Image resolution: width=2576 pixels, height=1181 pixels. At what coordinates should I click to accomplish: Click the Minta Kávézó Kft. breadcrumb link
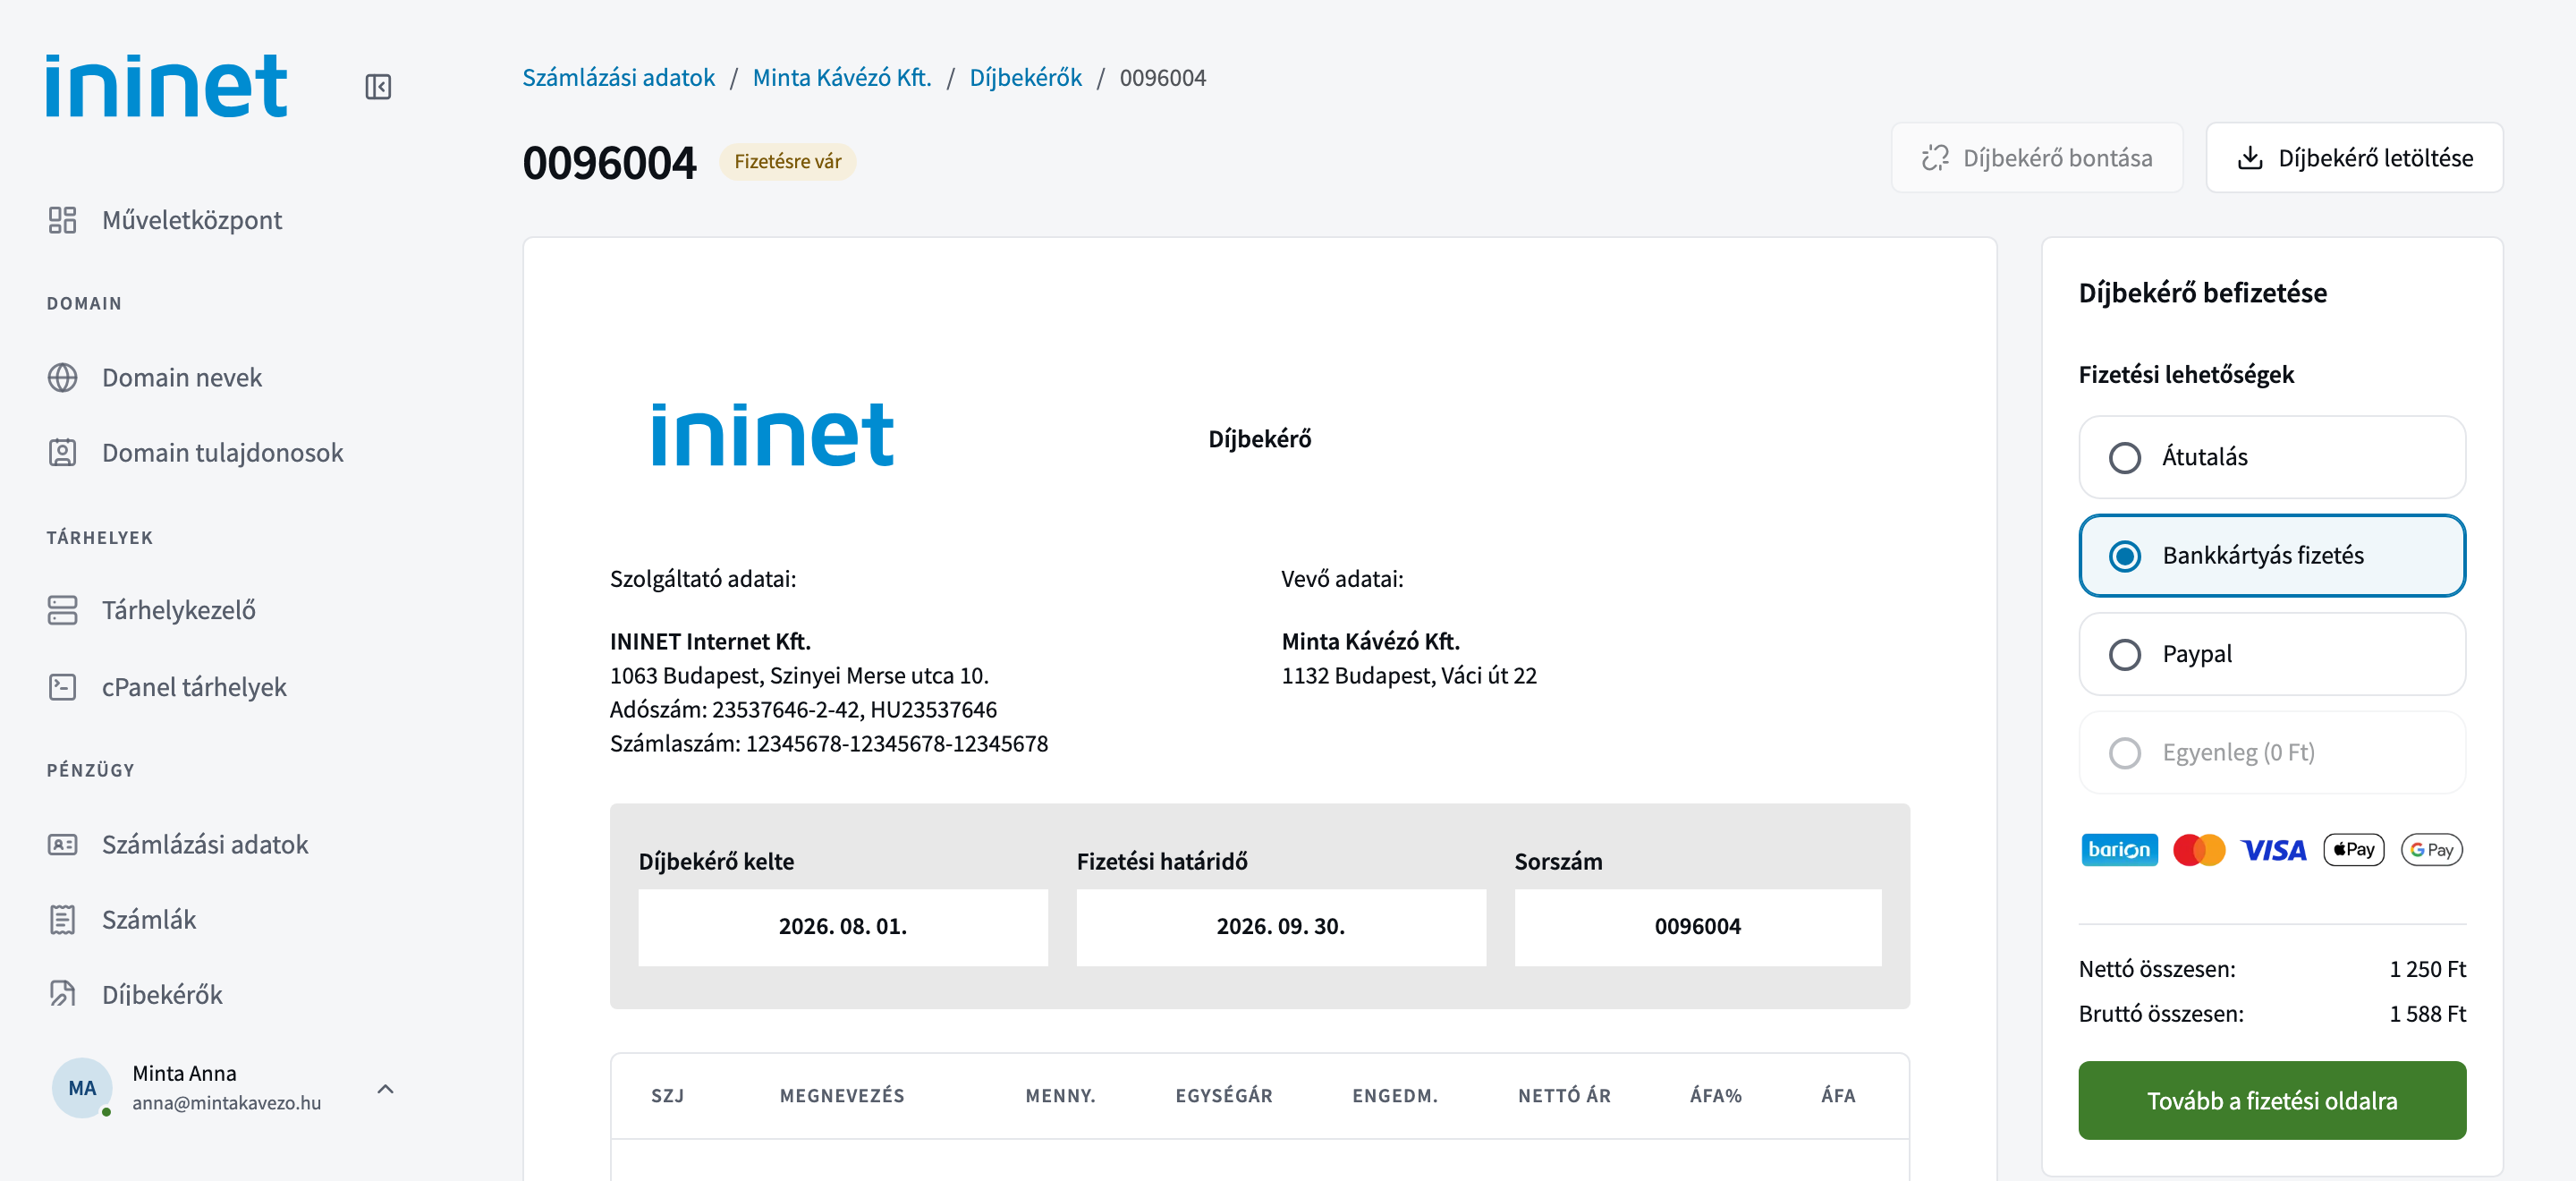tap(842, 78)
